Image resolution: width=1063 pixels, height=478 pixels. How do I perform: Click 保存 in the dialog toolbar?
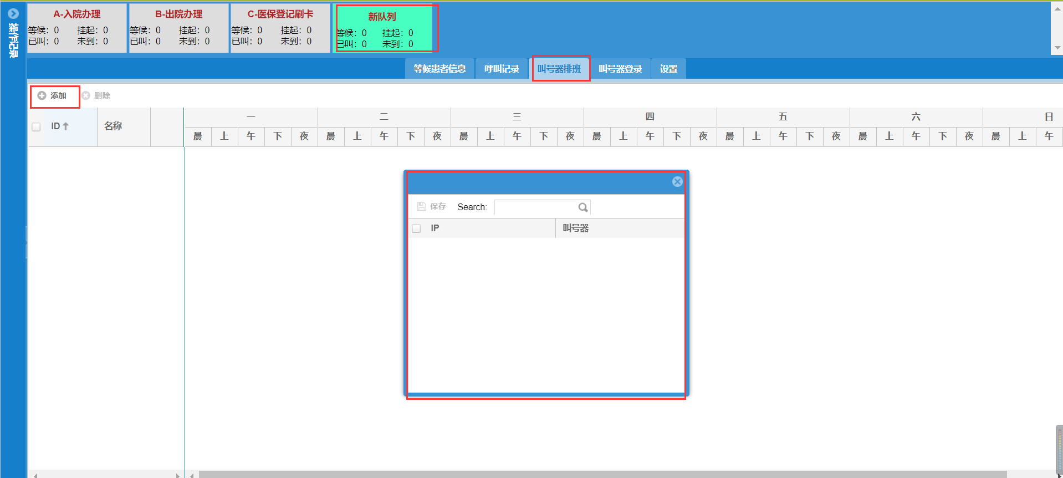tap(432, 206)
